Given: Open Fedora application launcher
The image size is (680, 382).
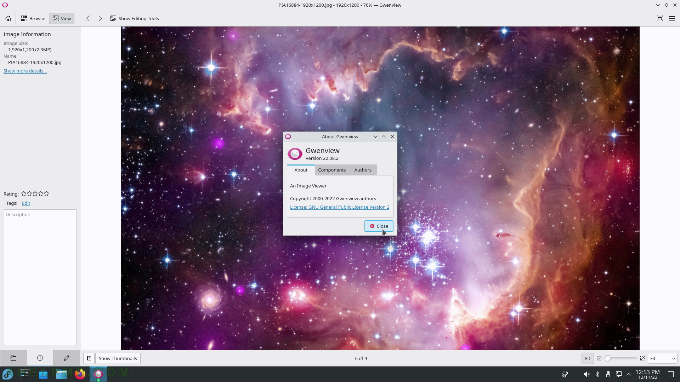Looking at the screenshot, I should pos(8,374).
